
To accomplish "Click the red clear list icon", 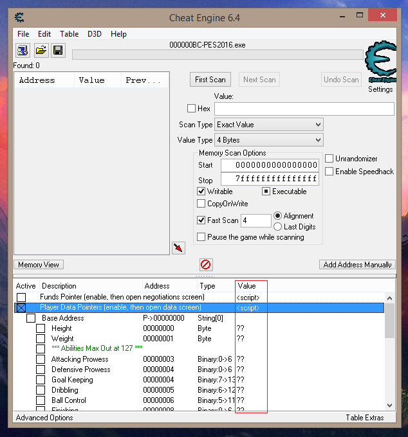I will [206, 265].
